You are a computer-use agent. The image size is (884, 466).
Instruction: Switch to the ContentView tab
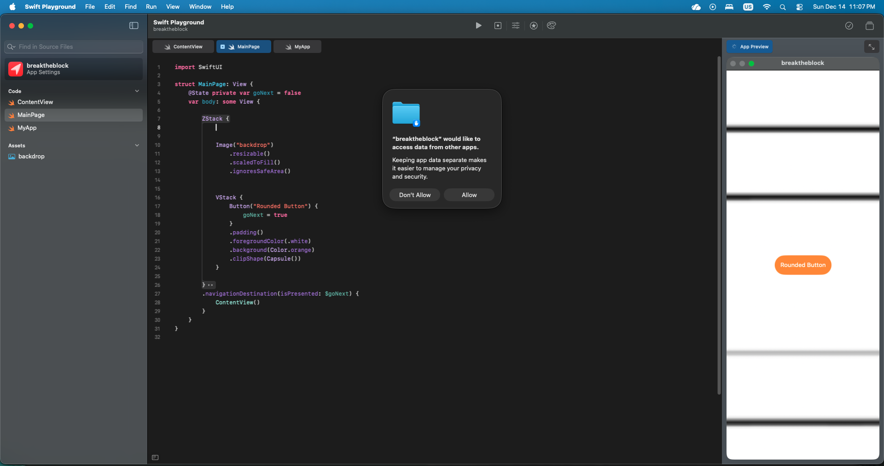coord(183,47)
